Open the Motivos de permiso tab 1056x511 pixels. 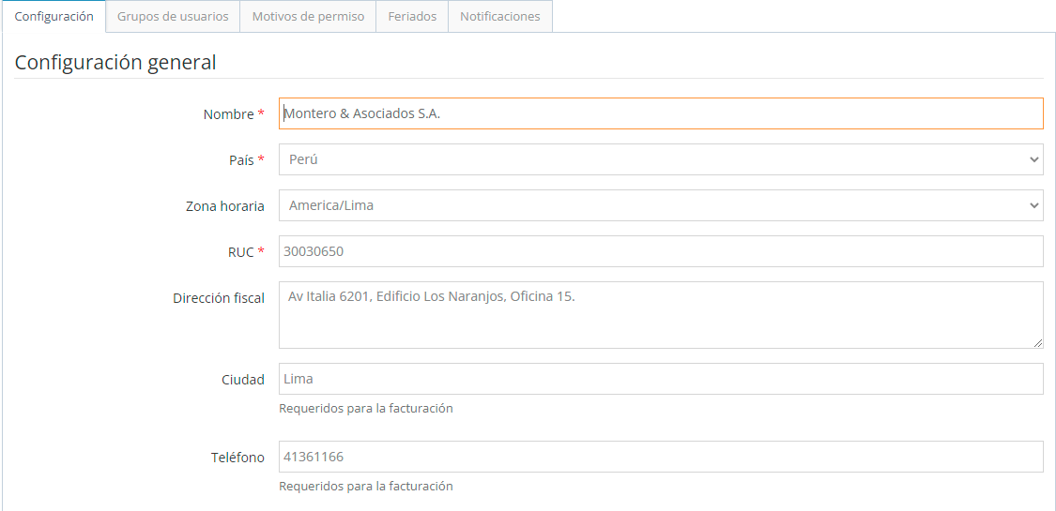308,17
